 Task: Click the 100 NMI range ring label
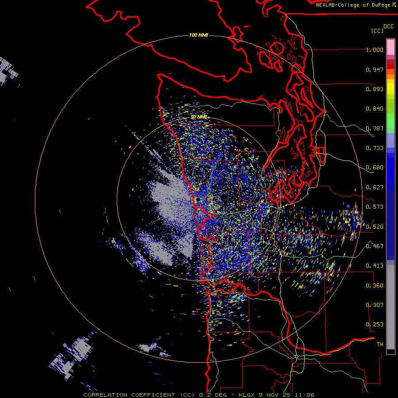pos(199,35)
